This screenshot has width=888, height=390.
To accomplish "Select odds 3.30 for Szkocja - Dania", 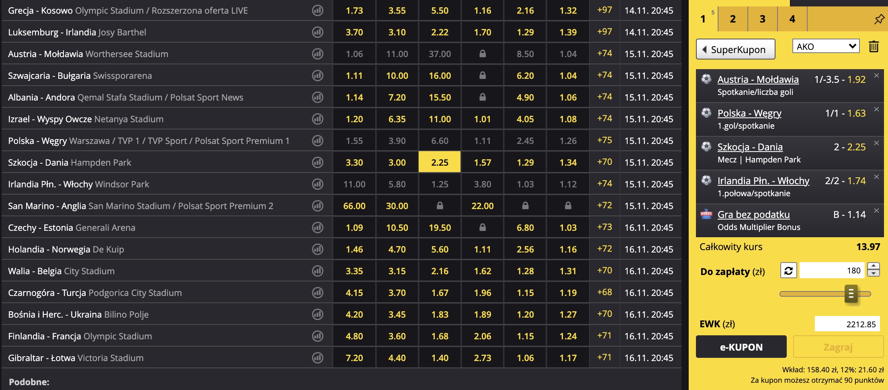I will [x=354, y=162].
